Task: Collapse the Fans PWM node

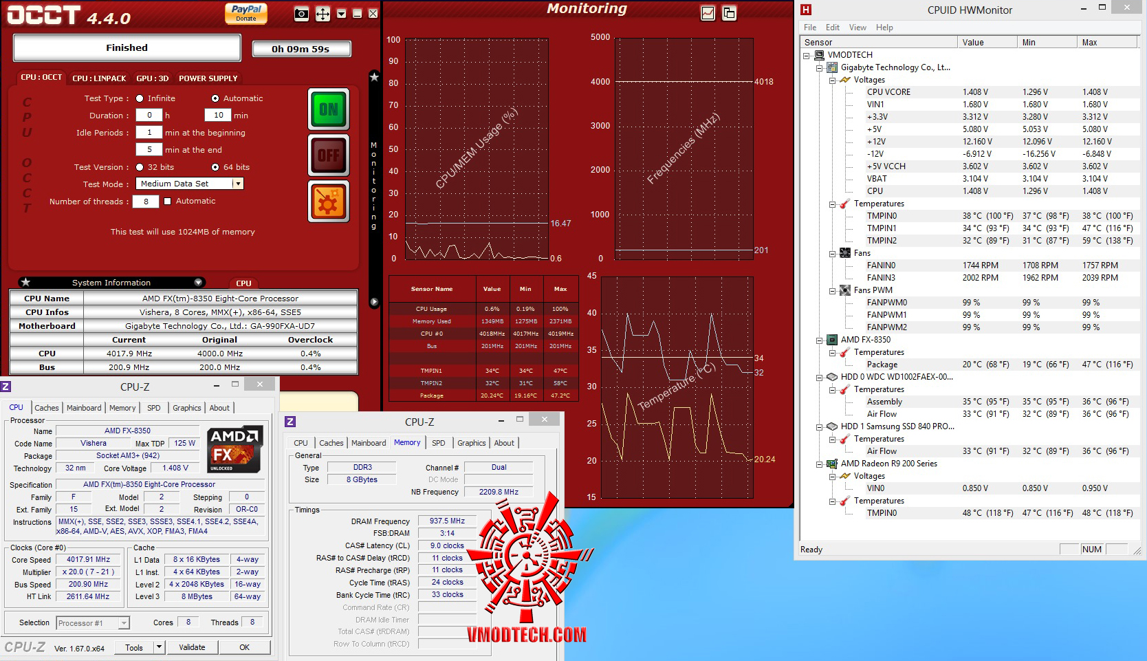Action: 832,291
